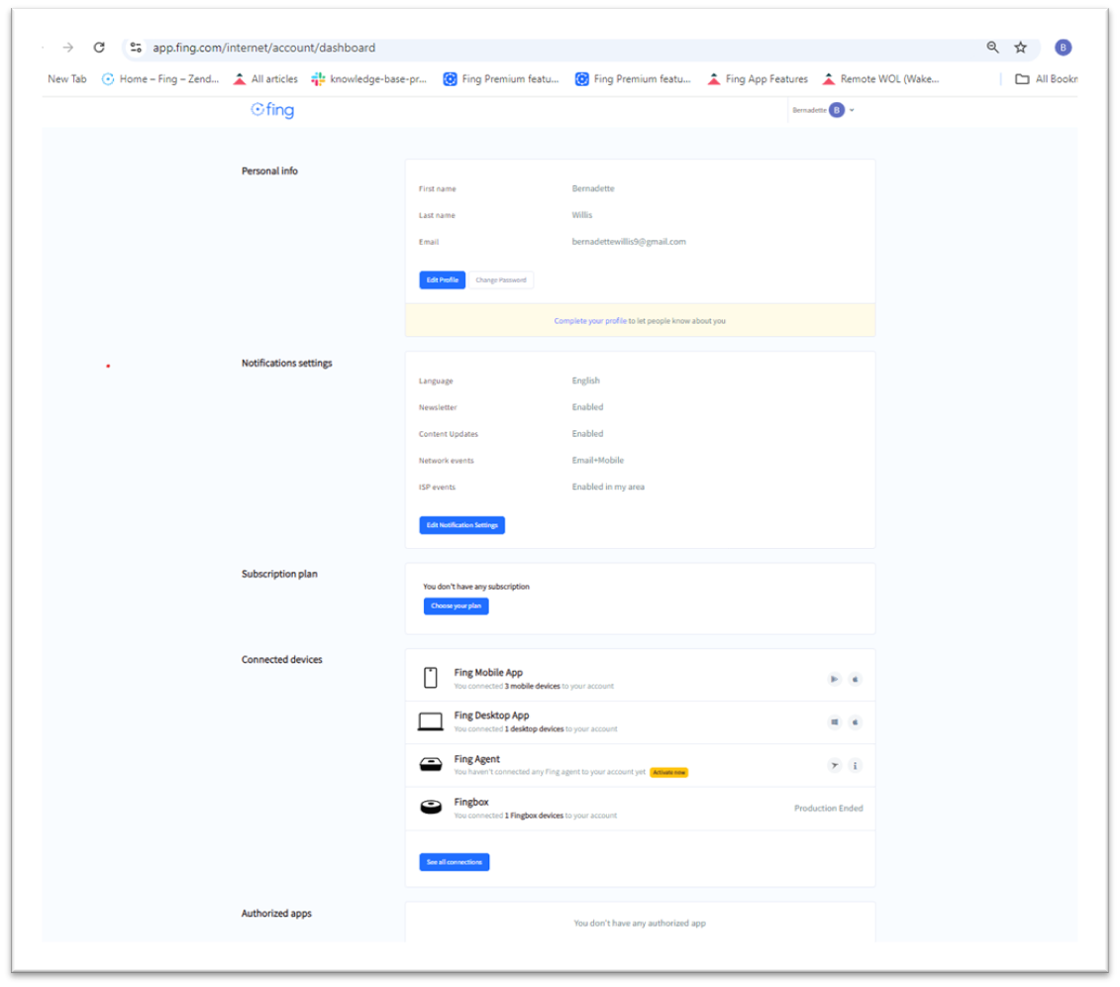Click the You don't have any subscription text
Screen dimensions: 1120x987
pos(476,587)
